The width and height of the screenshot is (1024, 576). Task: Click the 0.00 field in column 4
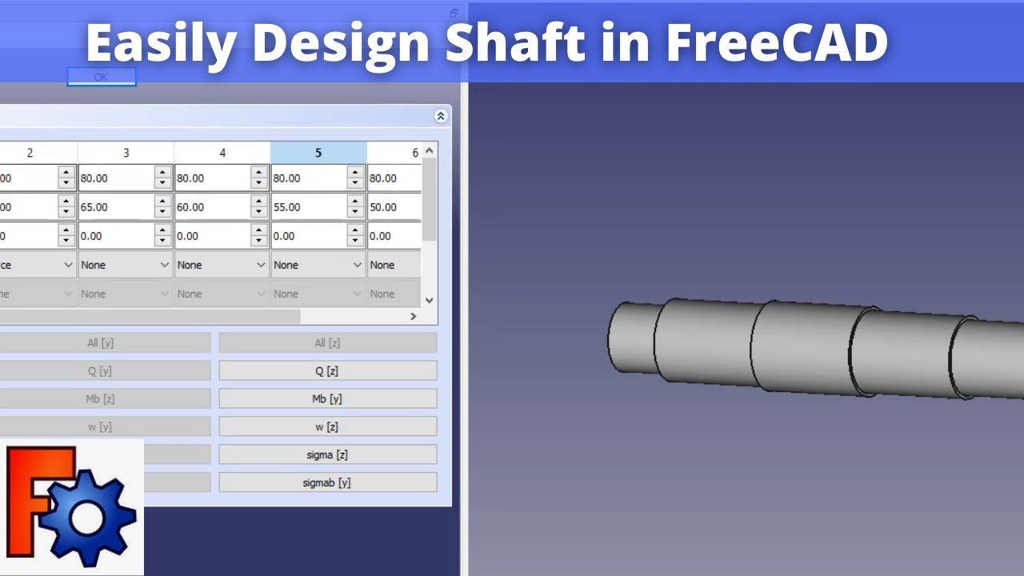(x=213, y=236)
